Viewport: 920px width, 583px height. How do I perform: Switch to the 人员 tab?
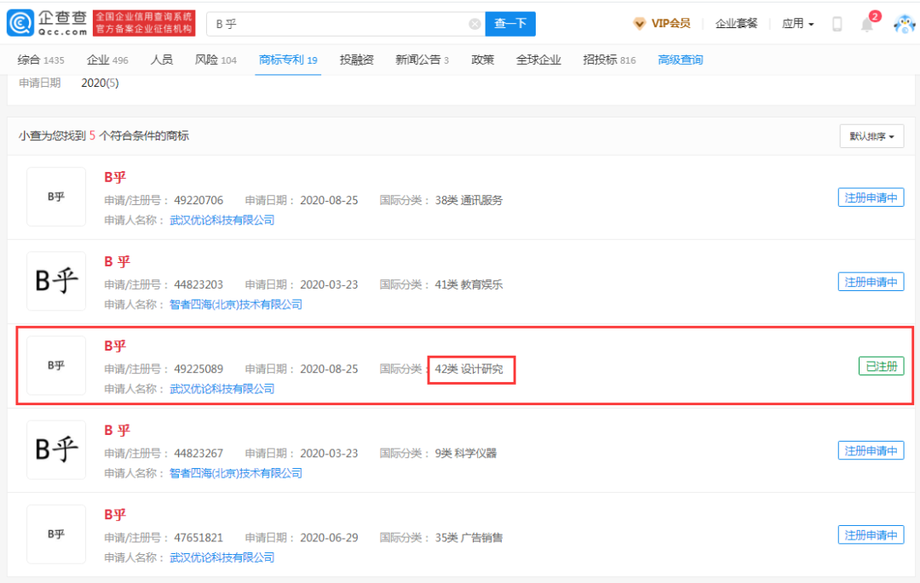coord(161,60)
